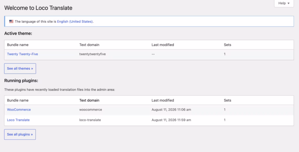Click Bundle name header in Active theme table
299x152 pixels.
click(x=18, y=45)
